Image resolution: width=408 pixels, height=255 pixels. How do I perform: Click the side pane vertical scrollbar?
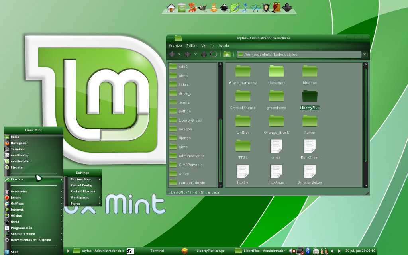220,125
